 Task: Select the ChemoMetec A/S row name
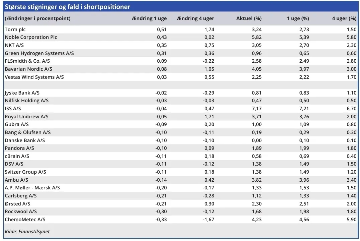(x=25, y=220)
